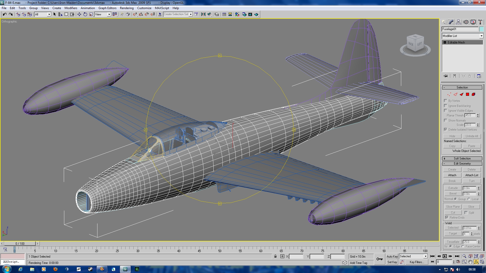Open the Material Editor from the toolbar
Screen dimensions: 486x273
coord(237,14)
